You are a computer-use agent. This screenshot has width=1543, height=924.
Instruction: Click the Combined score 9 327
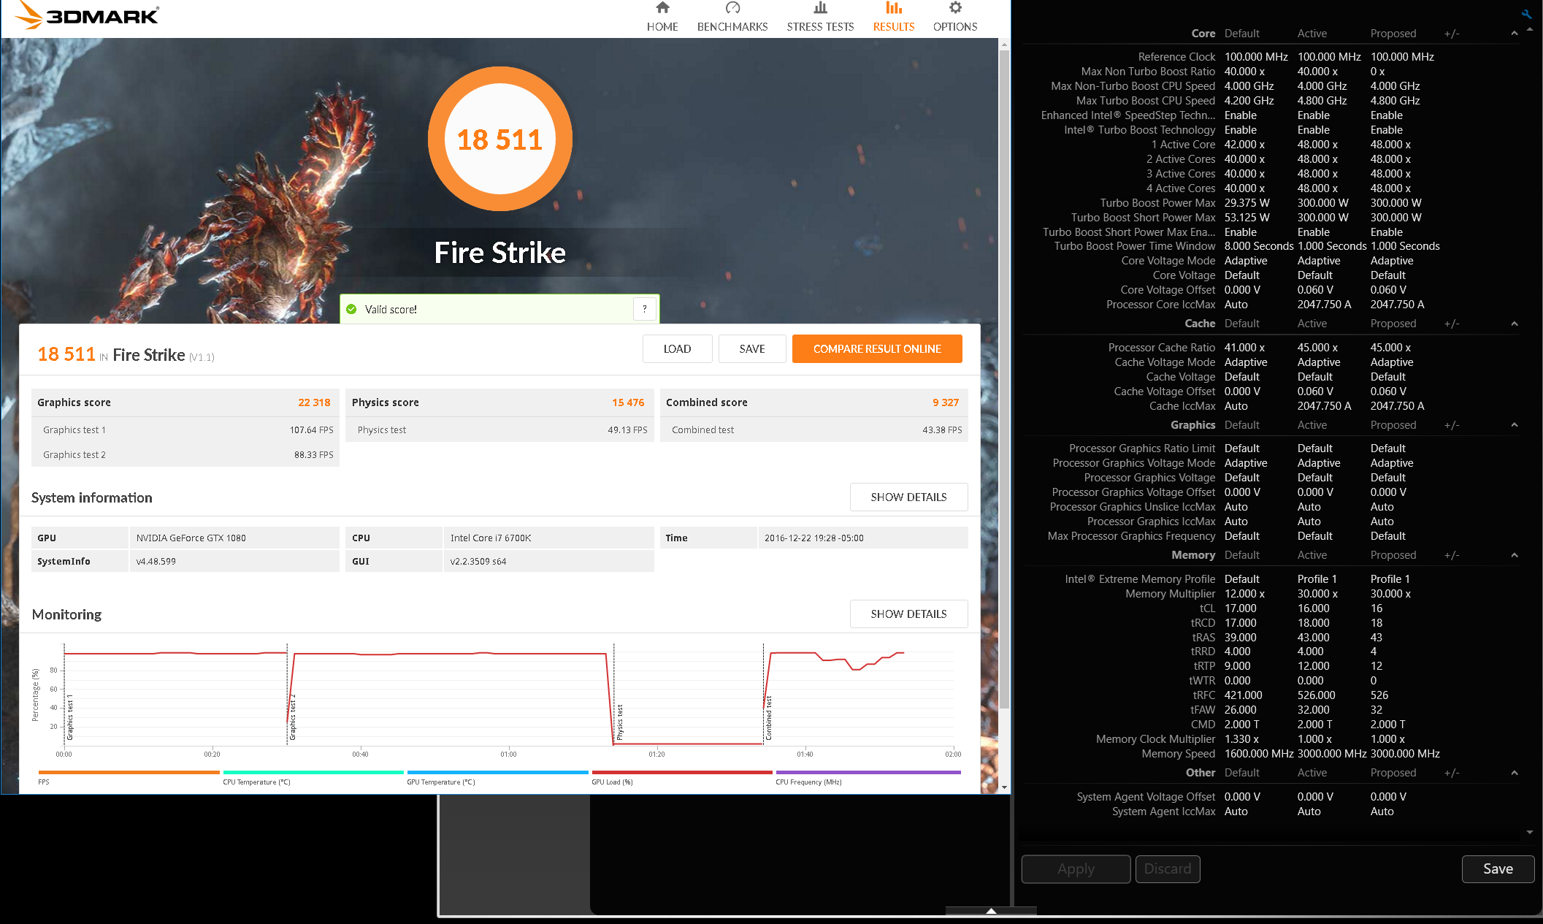(x=945, y=402)
